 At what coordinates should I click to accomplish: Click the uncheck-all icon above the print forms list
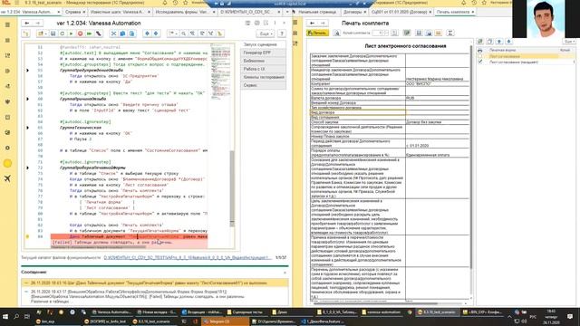(x=489, y=42)
